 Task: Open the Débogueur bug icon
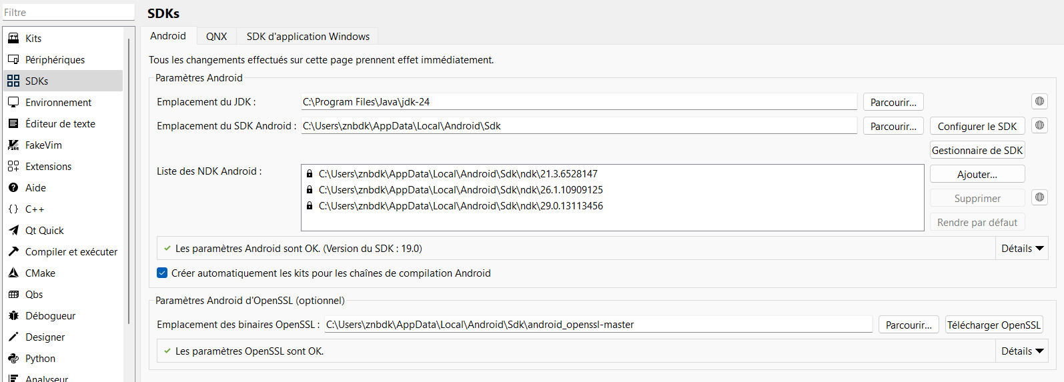13,315
